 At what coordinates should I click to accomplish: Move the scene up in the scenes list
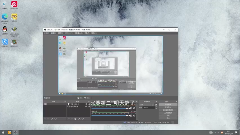(52, 119)
